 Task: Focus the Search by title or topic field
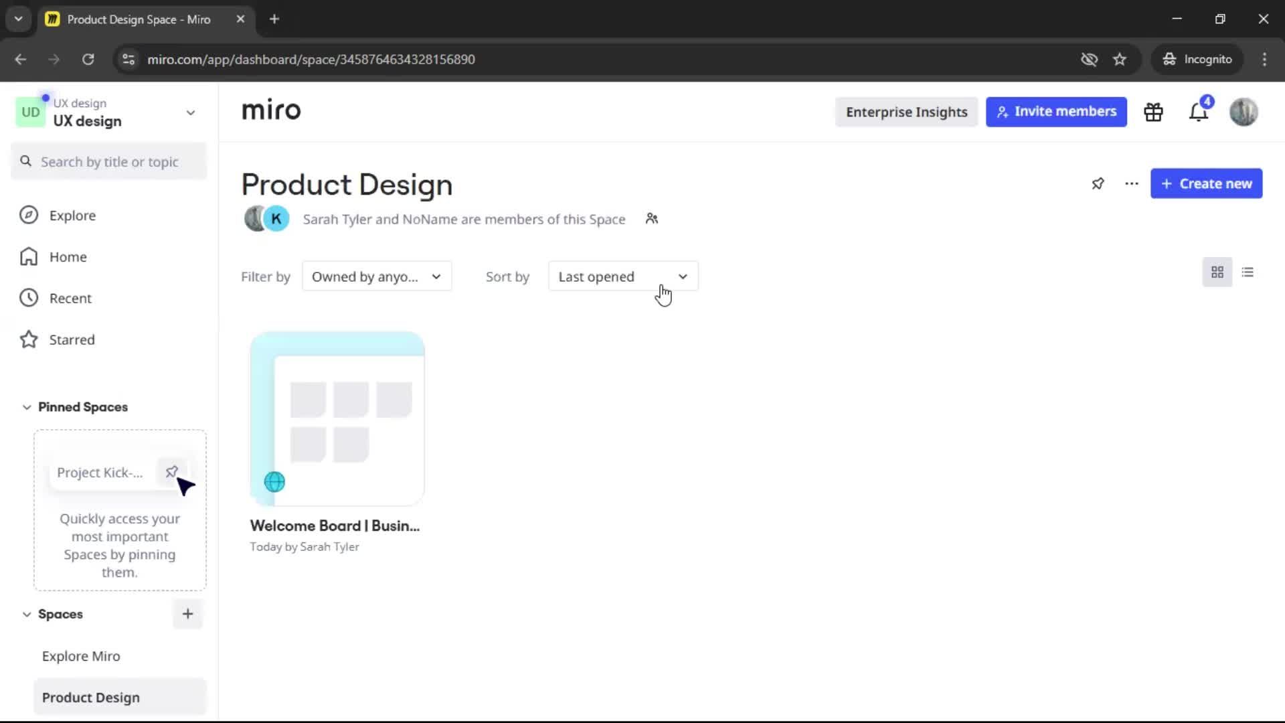pyautogui.click(x=109, y=161)
